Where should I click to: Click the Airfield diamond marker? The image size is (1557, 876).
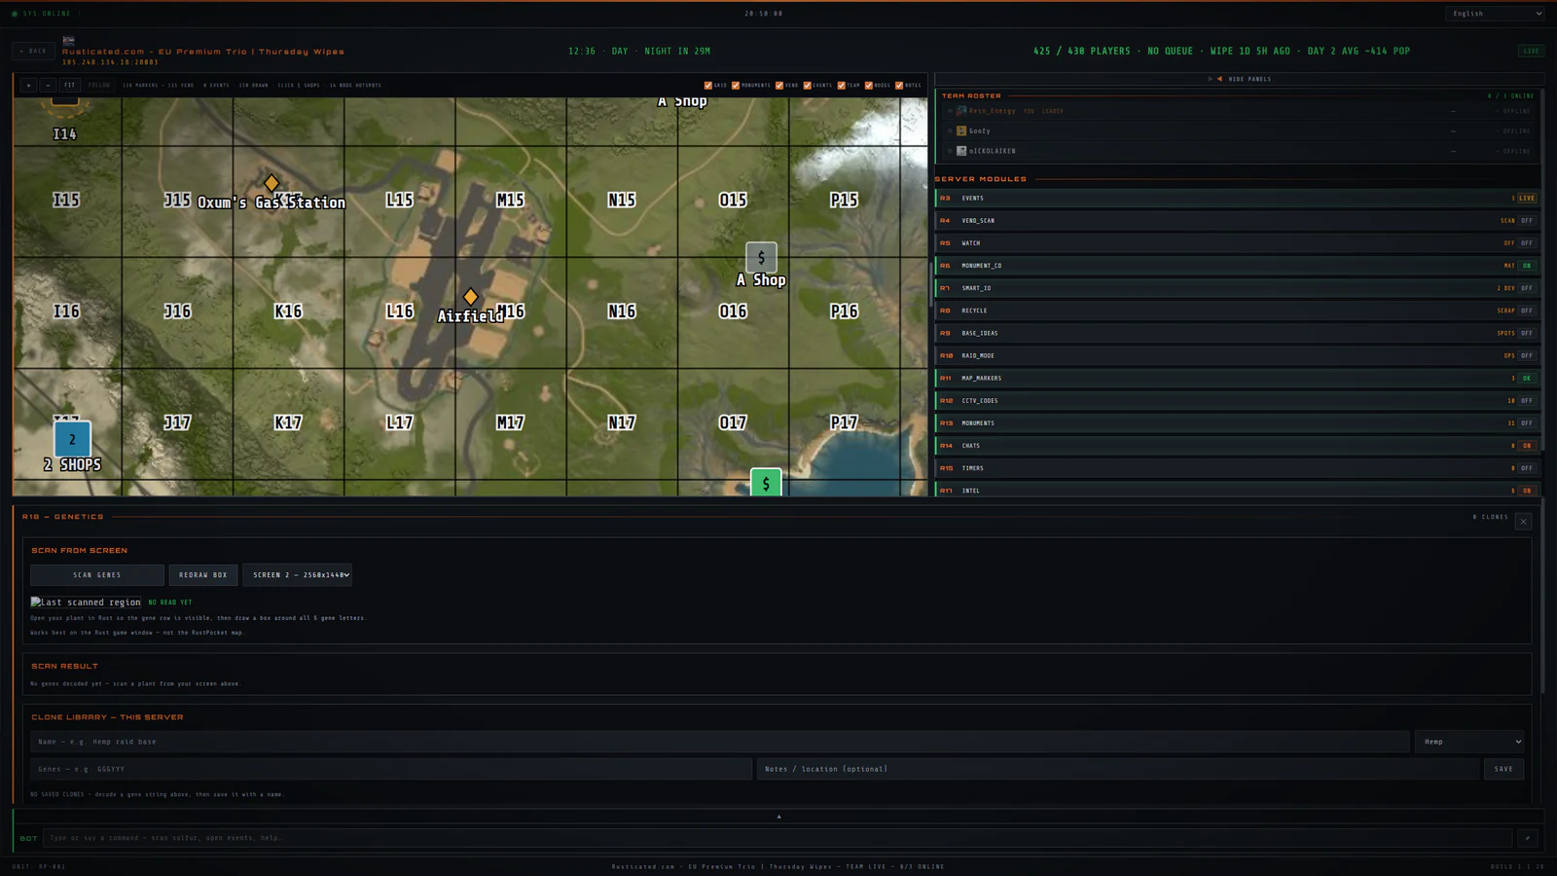pyautogui.click(x=471, y=296)
